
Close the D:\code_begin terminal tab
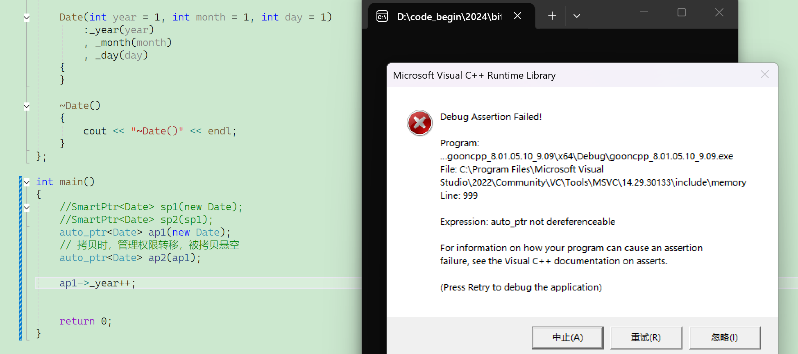pyautogui.click(x=517, y=16)
